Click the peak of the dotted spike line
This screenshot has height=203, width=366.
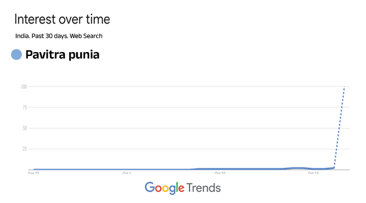[344, 87]
